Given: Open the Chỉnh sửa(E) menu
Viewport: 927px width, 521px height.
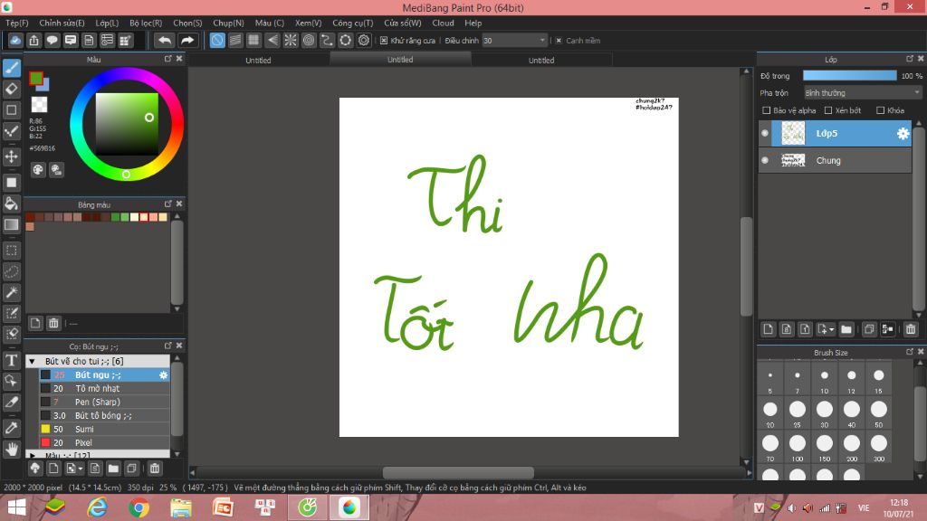Looking at the screenshot, I should pyautogui.click(x=62, y=23).
